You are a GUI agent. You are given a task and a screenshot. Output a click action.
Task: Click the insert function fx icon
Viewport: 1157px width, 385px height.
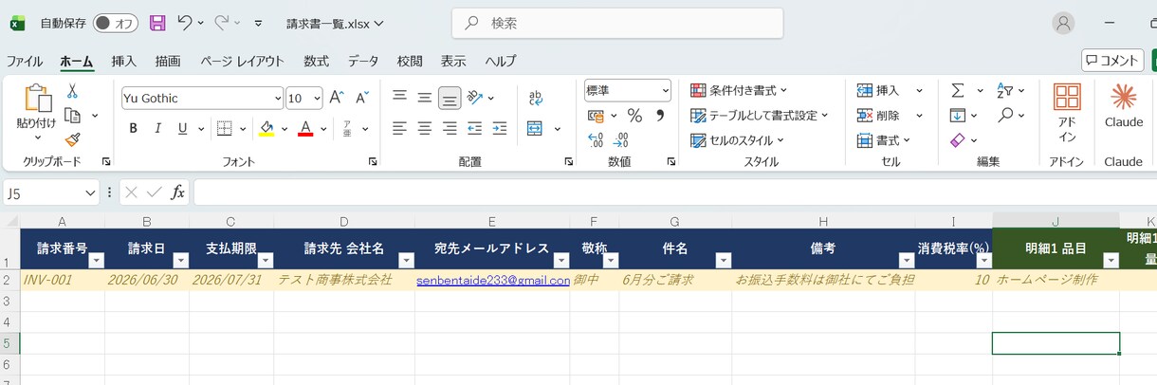(x=177, y=192)
